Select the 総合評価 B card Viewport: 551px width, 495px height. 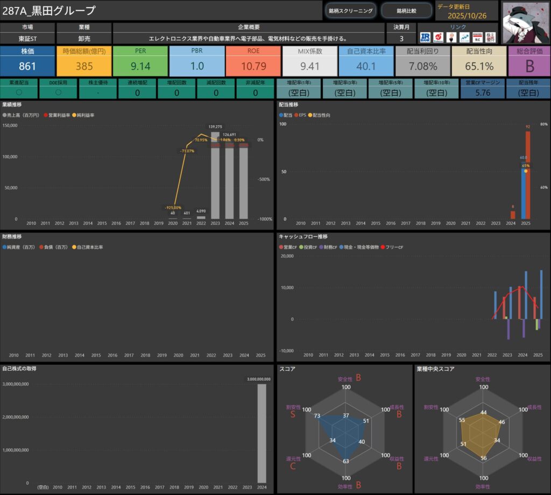[x=529, y=61]
